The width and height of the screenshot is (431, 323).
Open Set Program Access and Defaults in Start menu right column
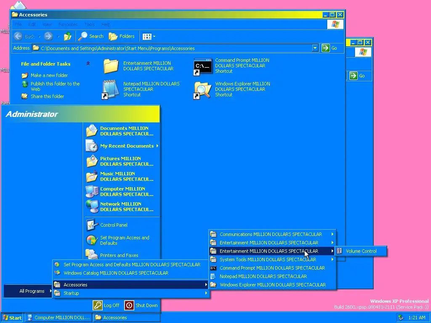pyautogui.click(x=122, y=240)
